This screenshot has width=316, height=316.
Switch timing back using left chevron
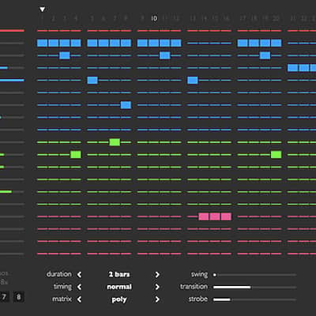79,287
